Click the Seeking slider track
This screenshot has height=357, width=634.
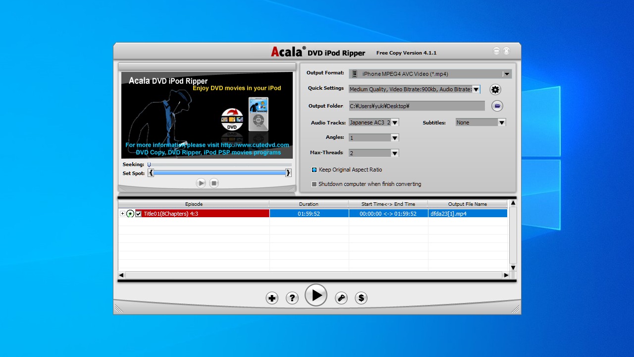(220, 165)
